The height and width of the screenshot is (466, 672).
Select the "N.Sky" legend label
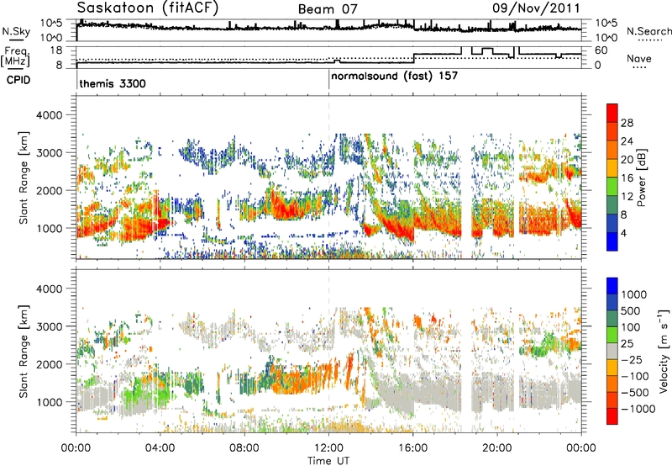(x=16, y=31)
